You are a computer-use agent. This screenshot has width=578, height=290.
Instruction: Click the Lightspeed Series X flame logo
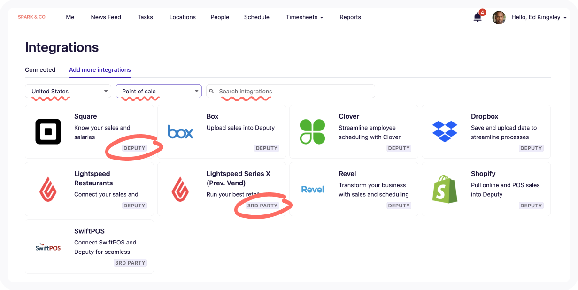(x=180, y=189)
